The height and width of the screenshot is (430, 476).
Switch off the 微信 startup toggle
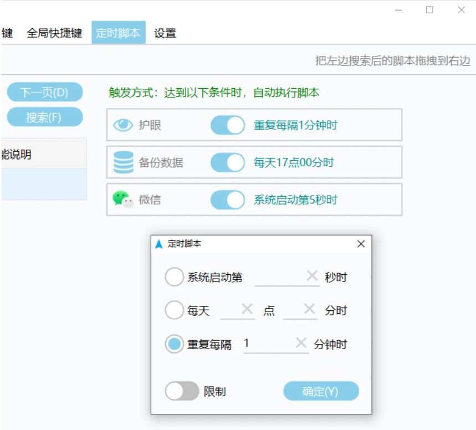228,200
